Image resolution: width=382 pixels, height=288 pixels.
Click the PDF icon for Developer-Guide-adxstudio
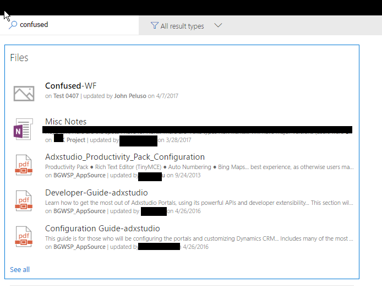tap(24, 201)
